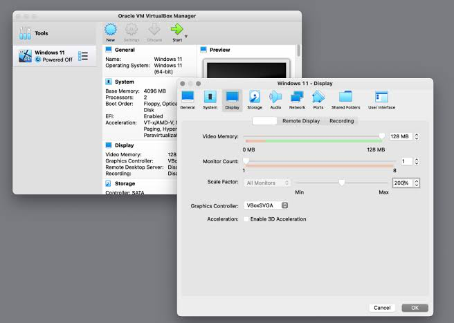454x323 pixels.
Task: Click the Display header icon in details pane
Action: pyautogui.click(x=109, y=145)
